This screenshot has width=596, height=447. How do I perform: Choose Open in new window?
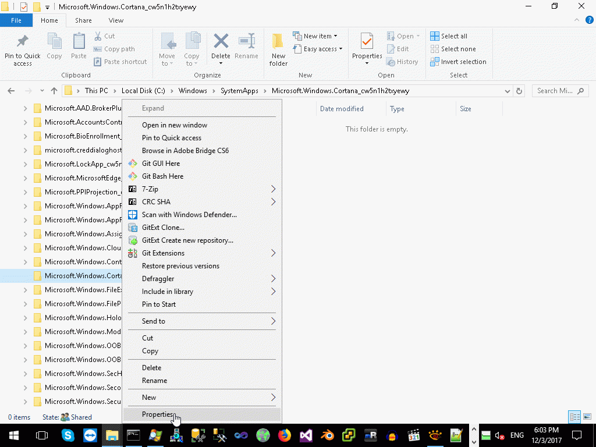tap(202, 125)
